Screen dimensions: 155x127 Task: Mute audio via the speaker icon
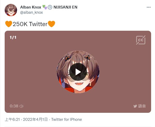21,106
